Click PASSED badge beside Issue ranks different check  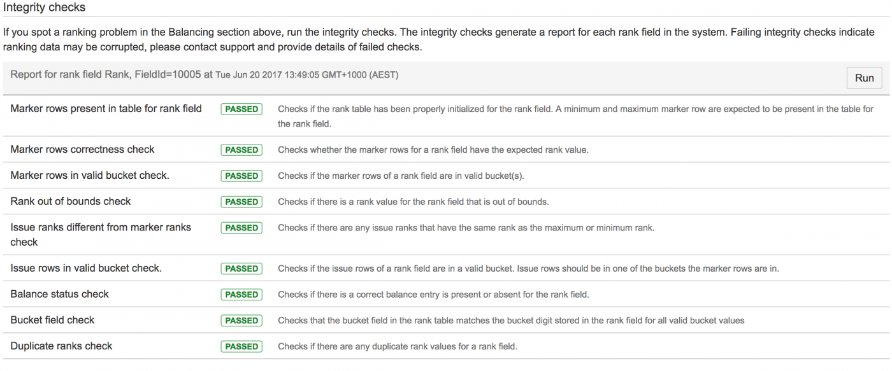241,228
